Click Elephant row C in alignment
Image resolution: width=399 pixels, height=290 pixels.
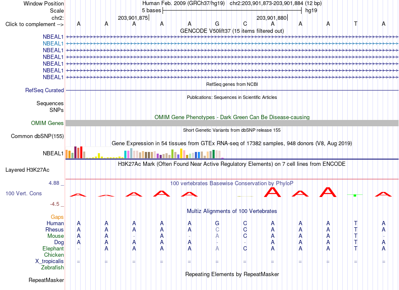point(245,248)
